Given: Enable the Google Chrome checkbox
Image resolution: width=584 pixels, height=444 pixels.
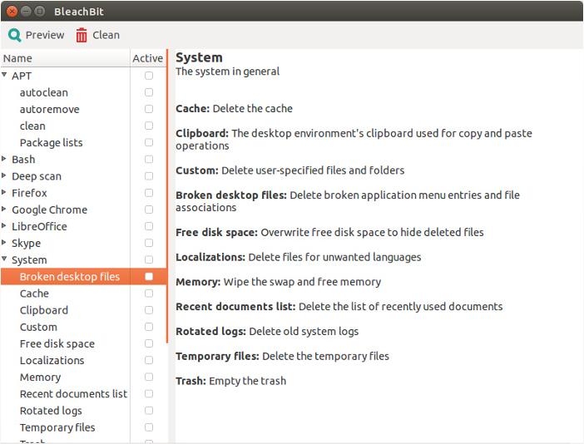Looking at the screenshot, I should (149, 210).
